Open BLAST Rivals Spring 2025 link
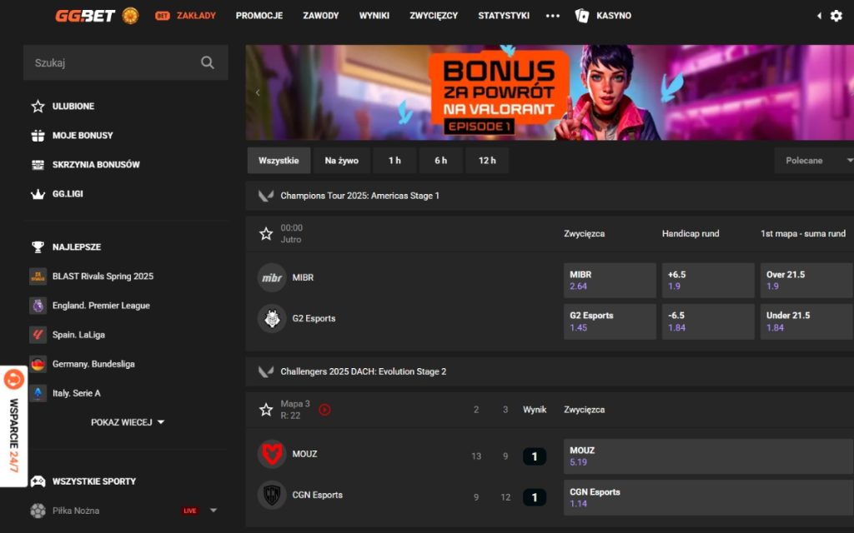Viewport: 854px width, 533px height. click(102, 276)
